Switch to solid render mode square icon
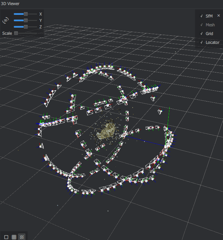223x240 pixels. click(6, 237)
